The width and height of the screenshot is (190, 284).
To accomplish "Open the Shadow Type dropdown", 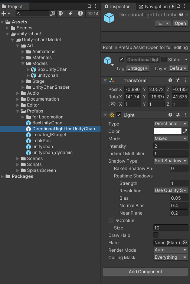I will tap(171, 161).
